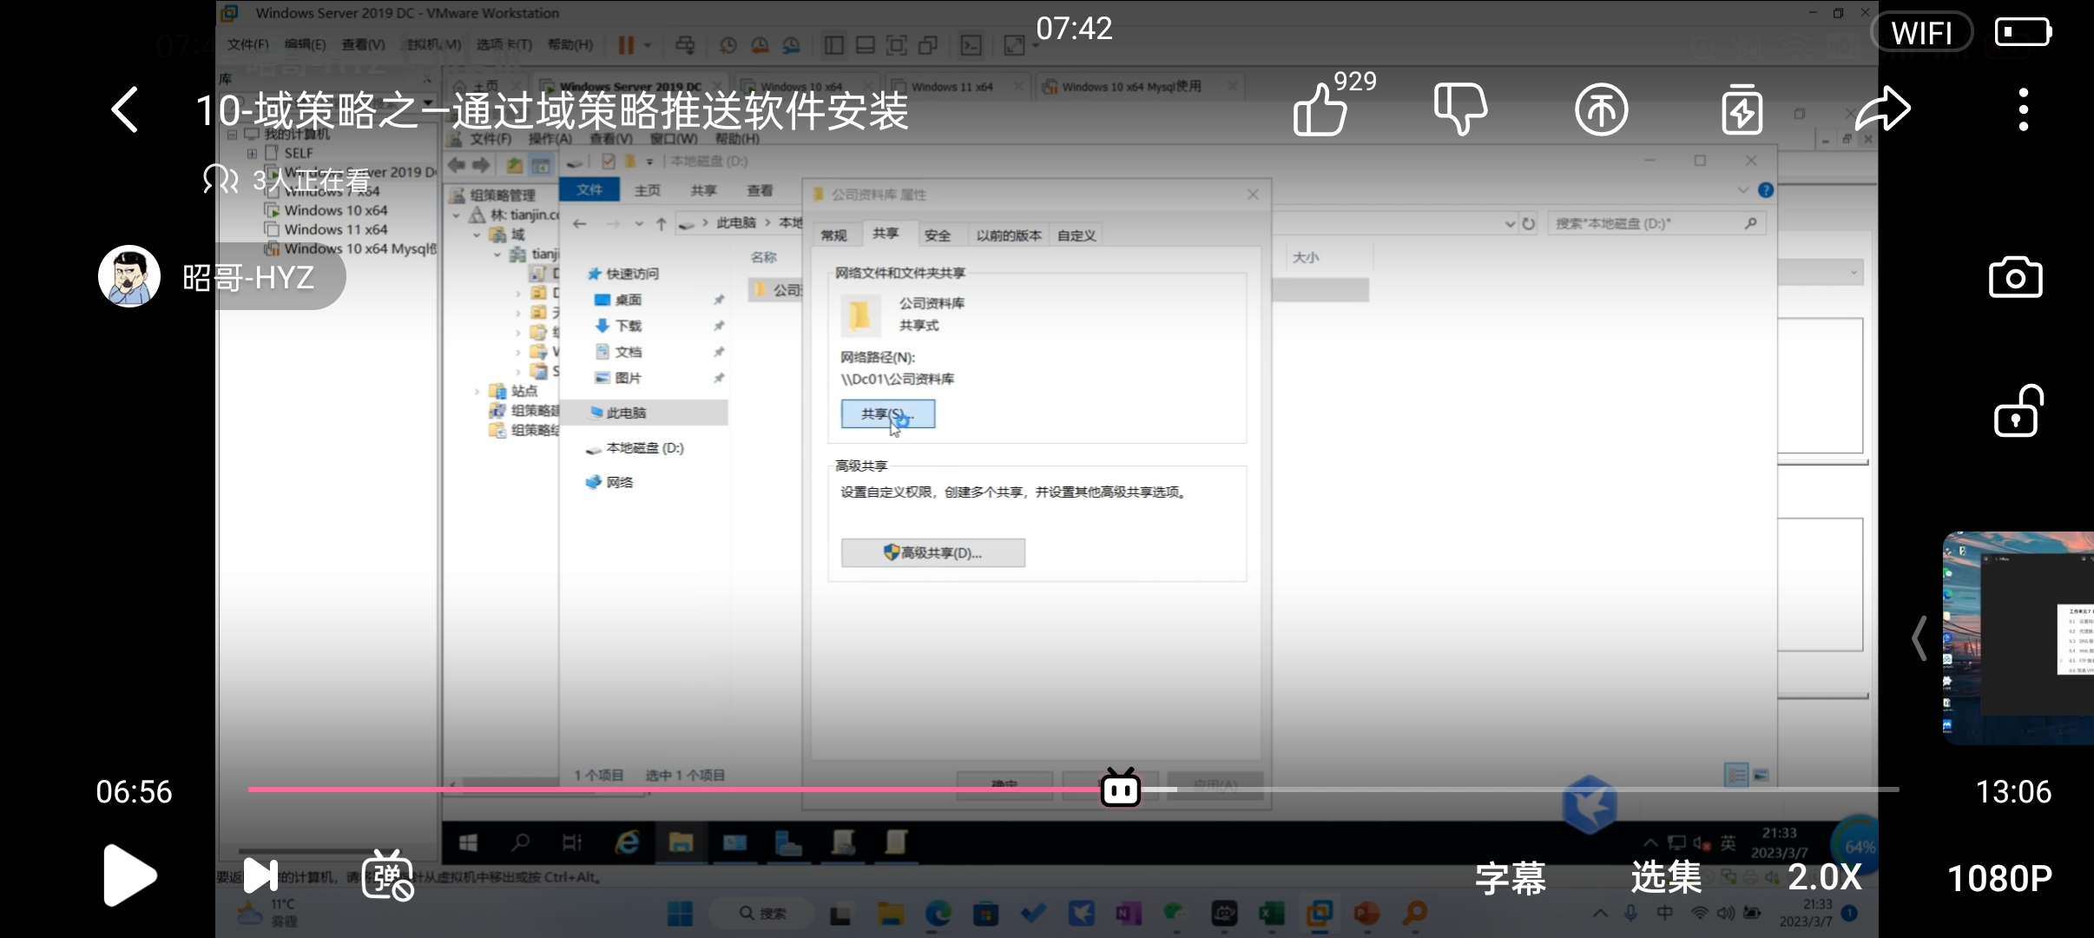Expand the side panel chevron
The height and width of the screenshot is (938, 2094).
(x=1919, y=638)
